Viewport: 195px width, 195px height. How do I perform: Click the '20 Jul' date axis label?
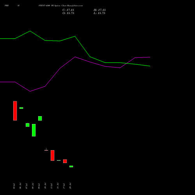(70, 186)
